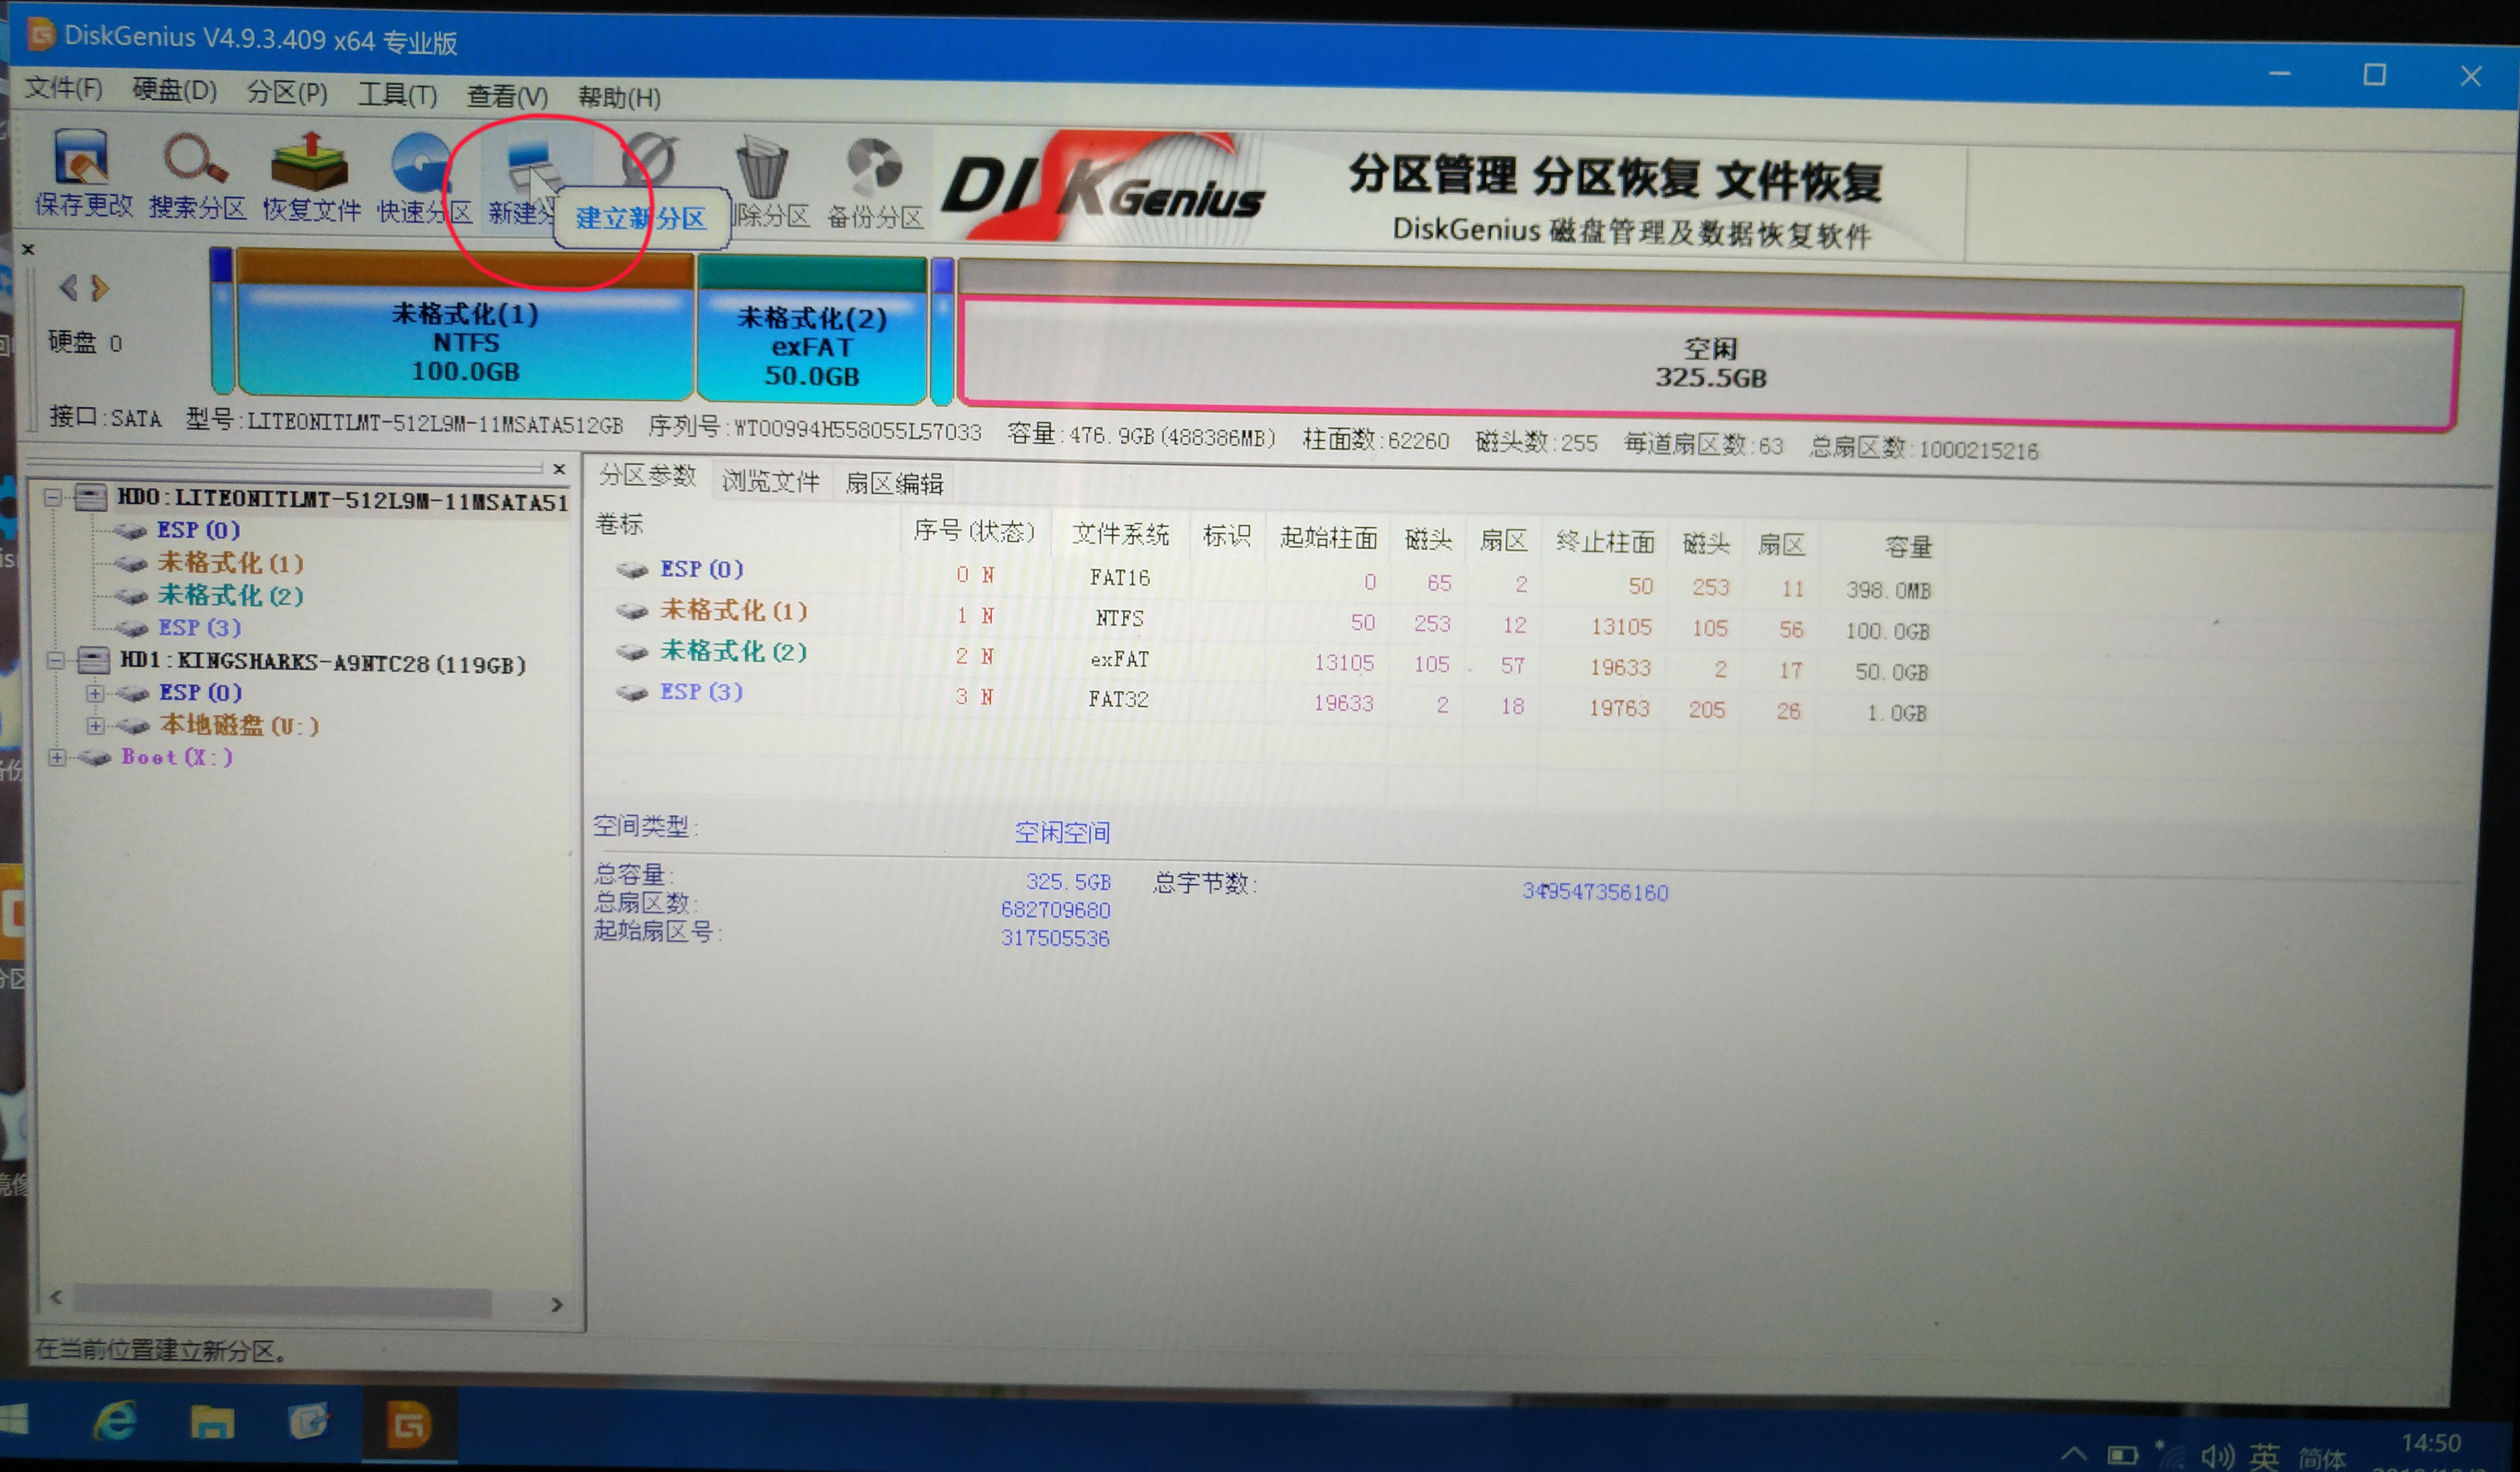Expand the Boot(X:) tree node
Image resolution: width=2520 pixels, height=1472 pixels.
pos(57,758)
